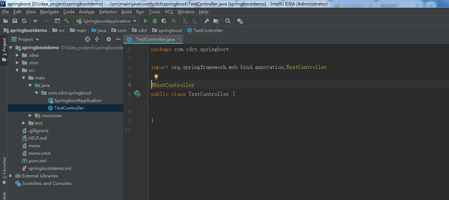Toggle the 1: Project tool window
Viewport: 449px width, 200px height.
click(4, 50)
